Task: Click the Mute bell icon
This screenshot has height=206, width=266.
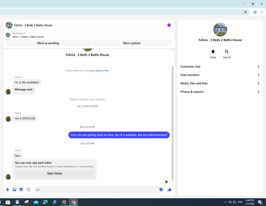Action: (x=213, y=52)
